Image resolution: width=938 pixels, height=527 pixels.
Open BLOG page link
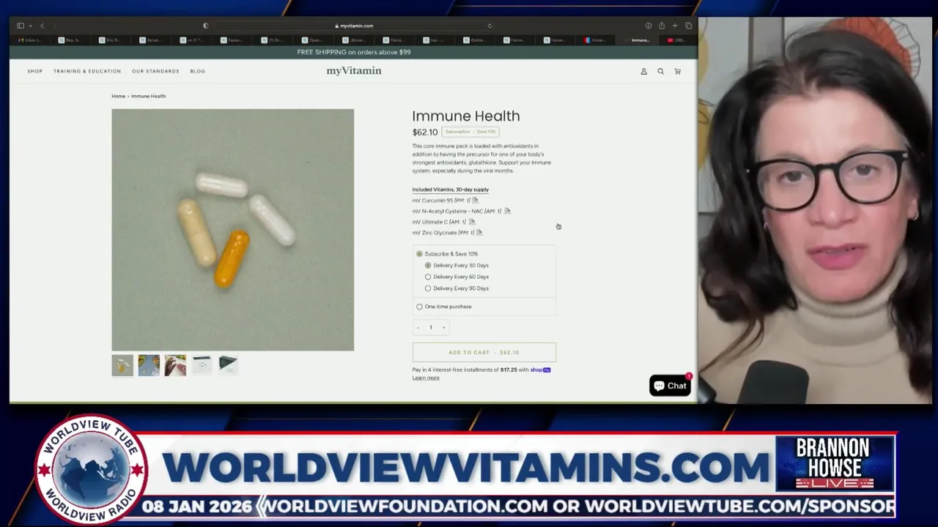pyautogui.click(x=198, y=72)
